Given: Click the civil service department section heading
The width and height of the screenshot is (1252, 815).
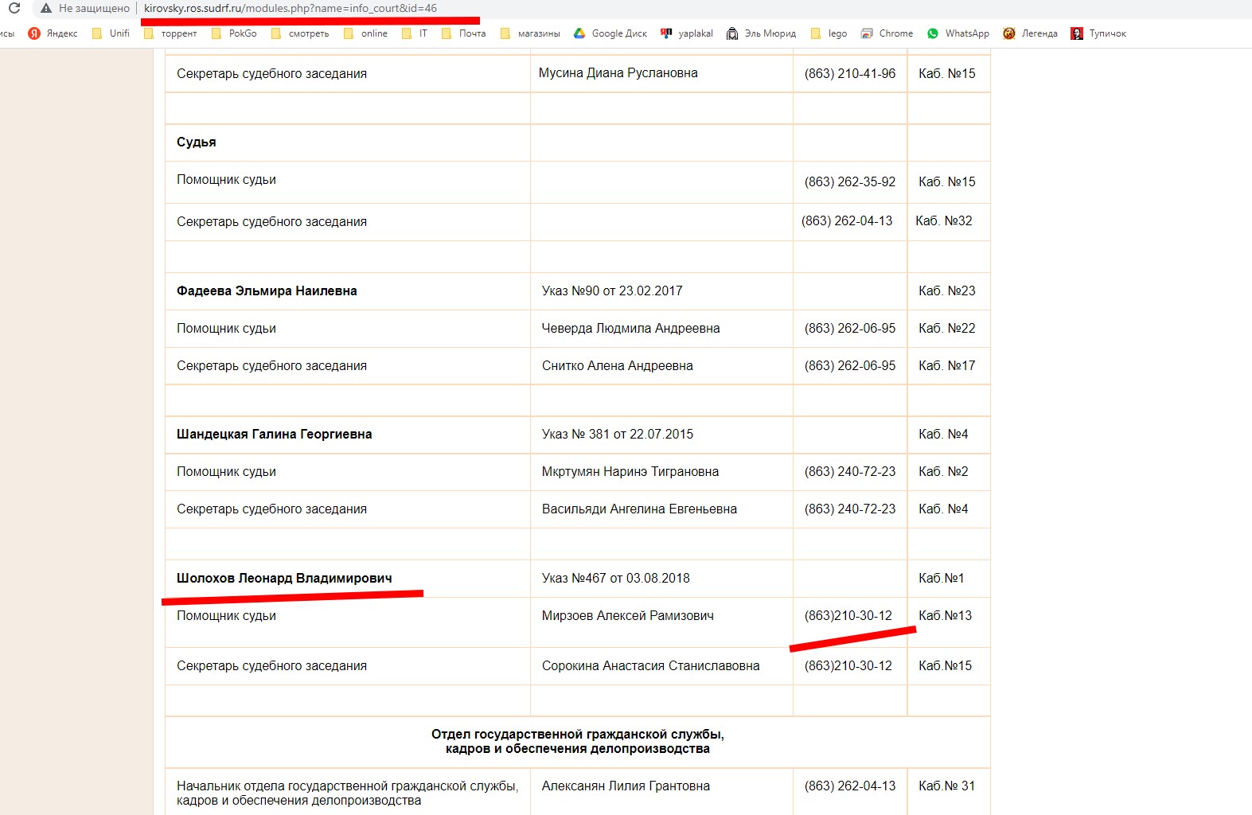Looking at the screenshot, I should [x=578, y=741].
